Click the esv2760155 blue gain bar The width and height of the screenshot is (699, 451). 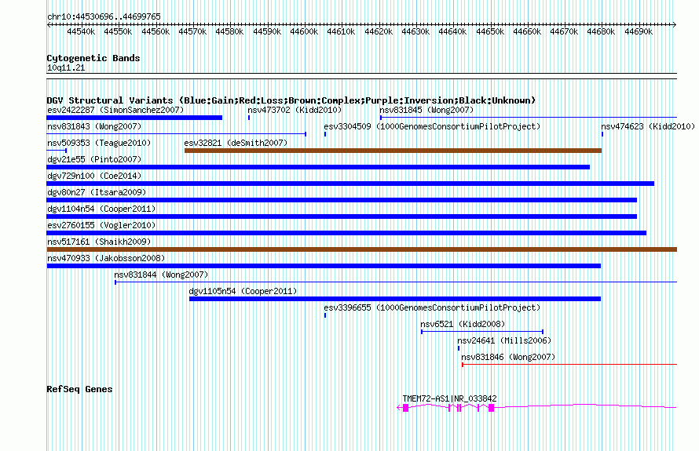coord(346,233)
